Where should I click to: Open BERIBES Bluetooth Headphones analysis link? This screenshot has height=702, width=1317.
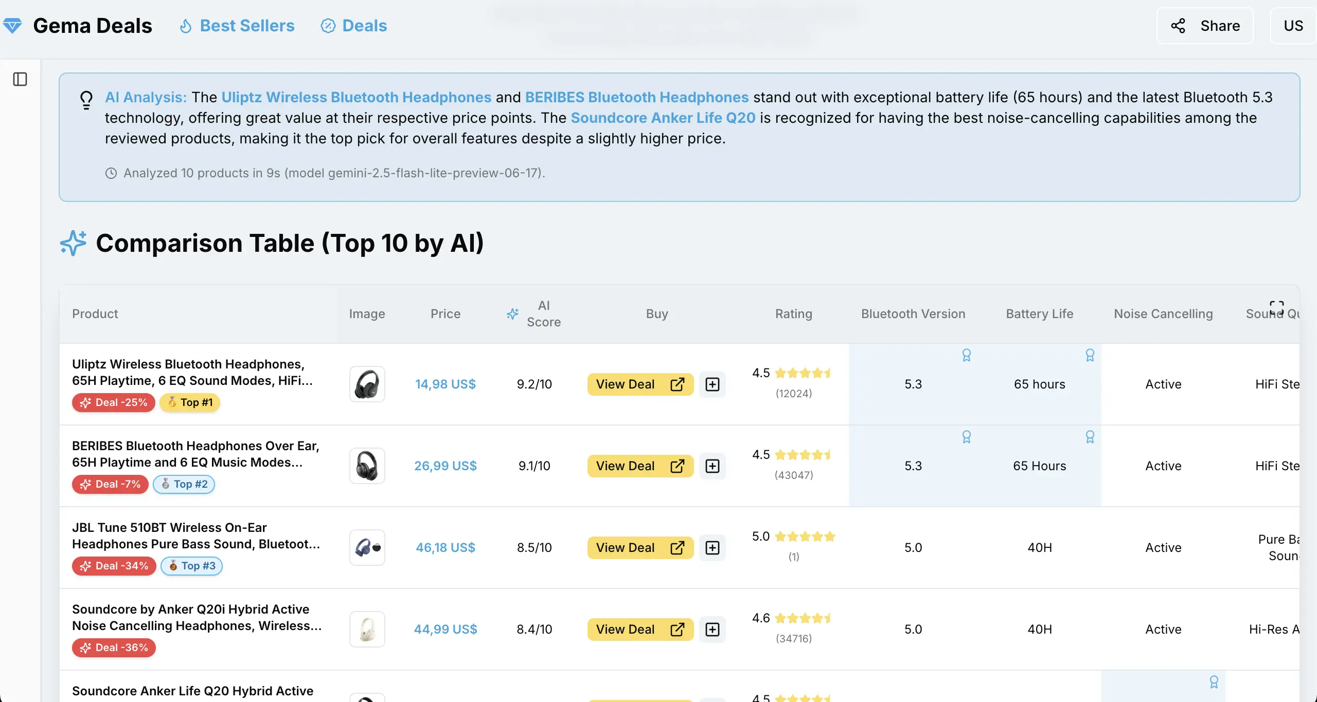click(x=636, y=97)
